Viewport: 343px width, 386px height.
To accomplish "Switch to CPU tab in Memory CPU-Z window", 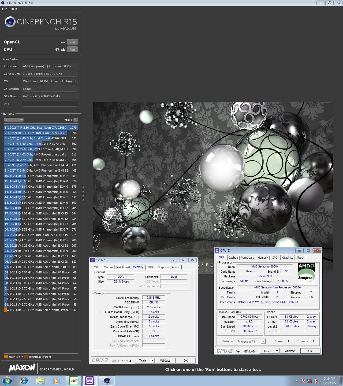I will [96, 267].
